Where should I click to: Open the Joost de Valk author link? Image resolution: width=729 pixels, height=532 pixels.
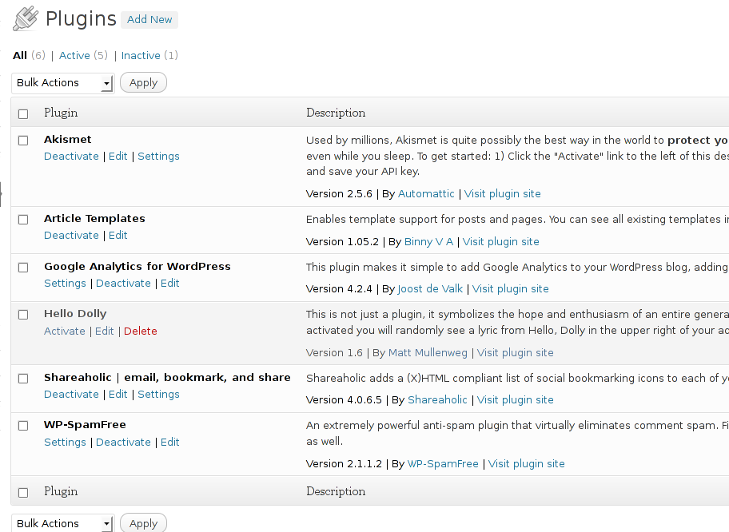430,289
